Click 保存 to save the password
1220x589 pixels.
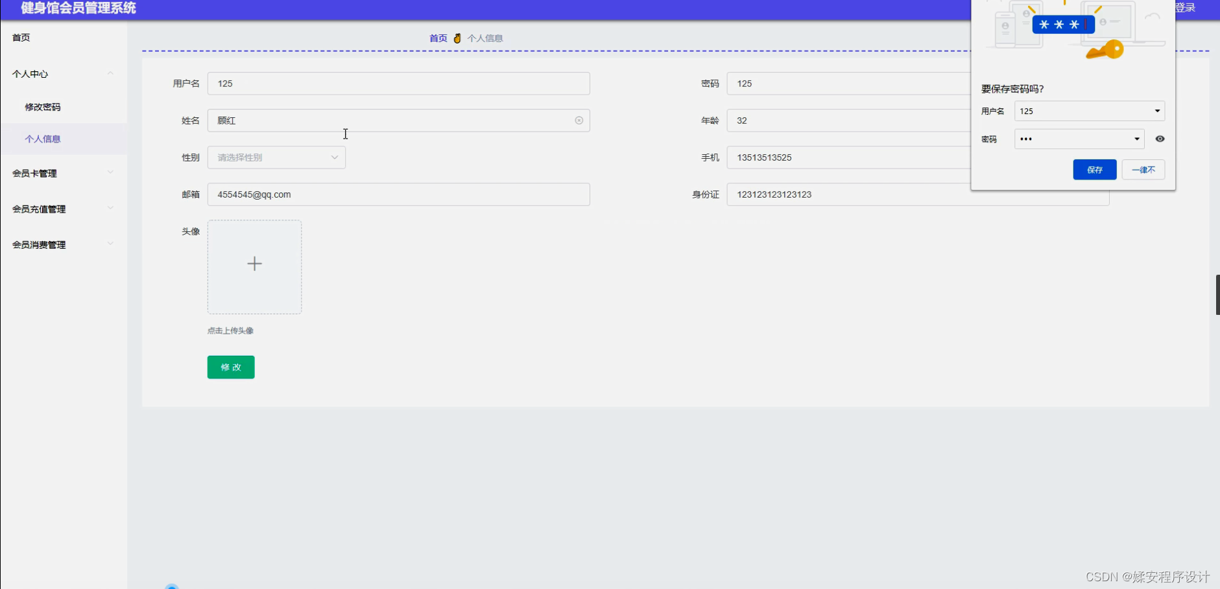(x=1095, y=170)
